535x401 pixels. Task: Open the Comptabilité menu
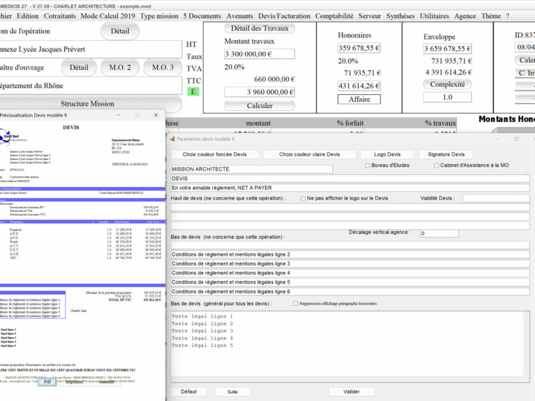pos(334,16)
